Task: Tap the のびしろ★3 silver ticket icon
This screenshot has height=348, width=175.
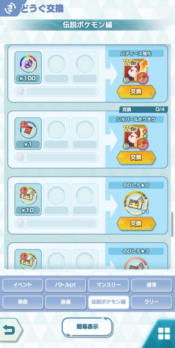Action: (136, 263)
